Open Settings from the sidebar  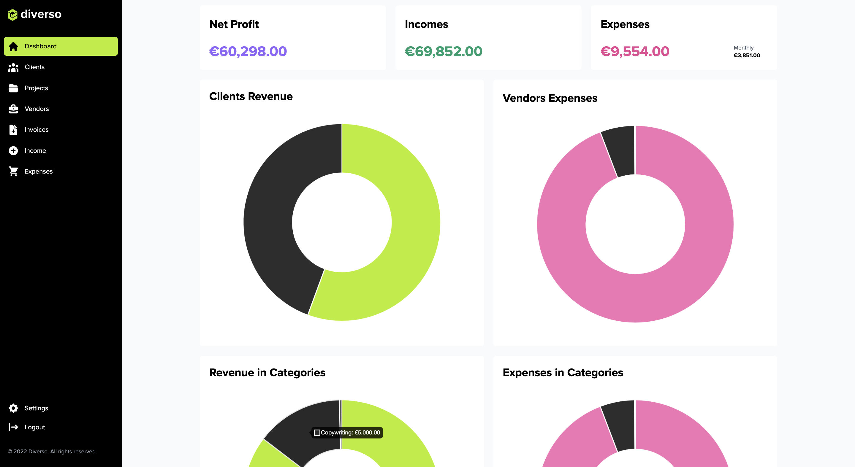point(61,408)
